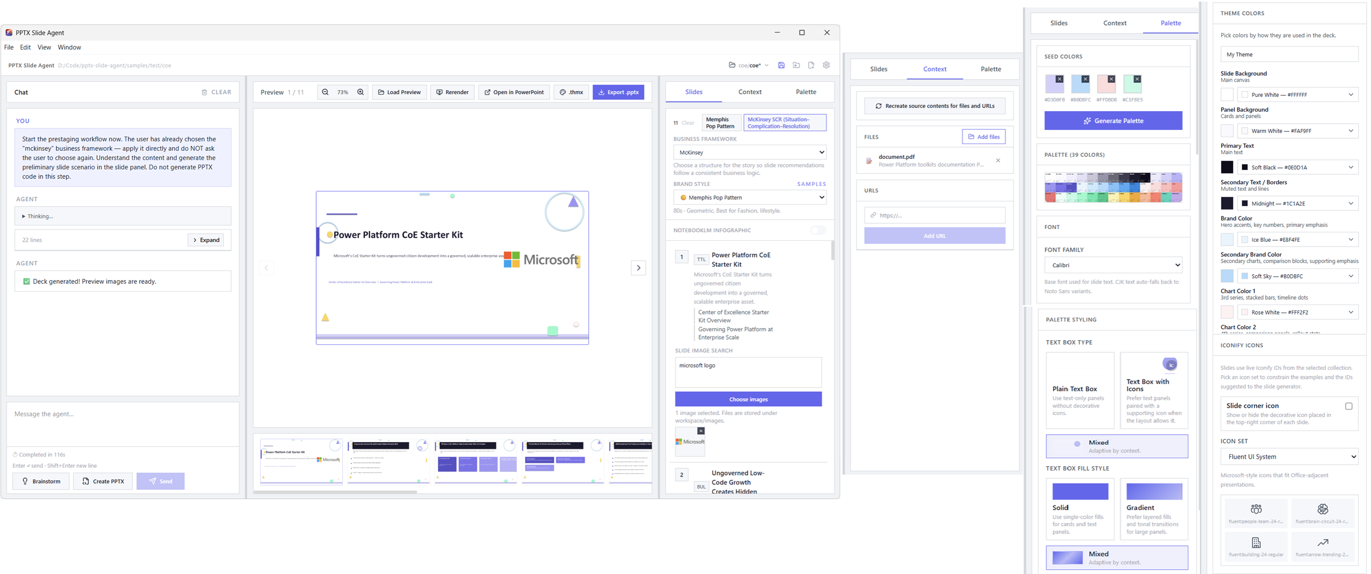Click the Generate Palette button
Viewport: 1371px width, 574px height.
(x=1113, y=121)
